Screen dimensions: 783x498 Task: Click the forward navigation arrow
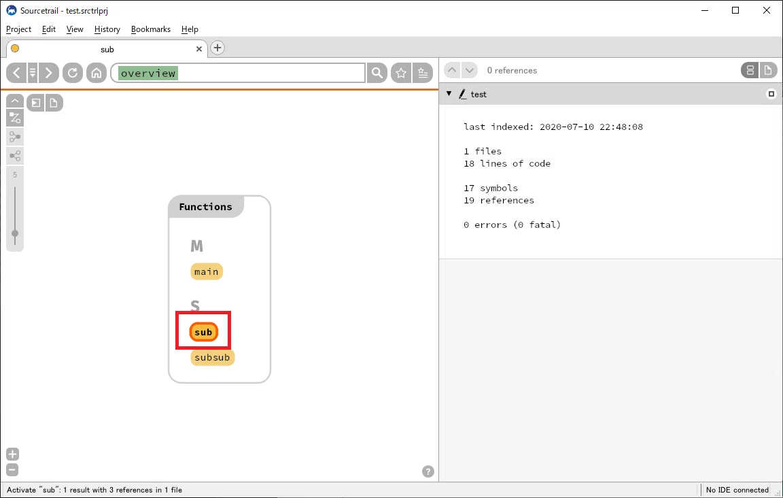pyautogui.click(x=48, y=73)
